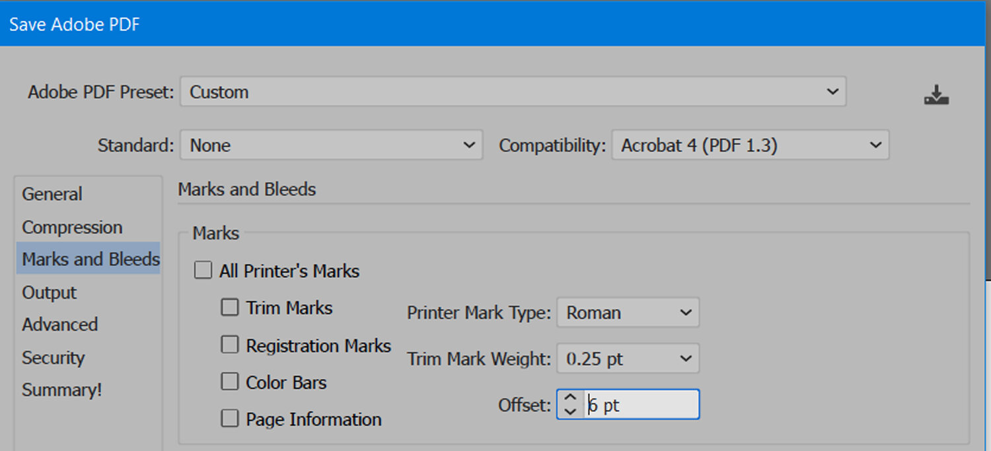Open Printer Mark Type dropdown

(x=628, y=312)
